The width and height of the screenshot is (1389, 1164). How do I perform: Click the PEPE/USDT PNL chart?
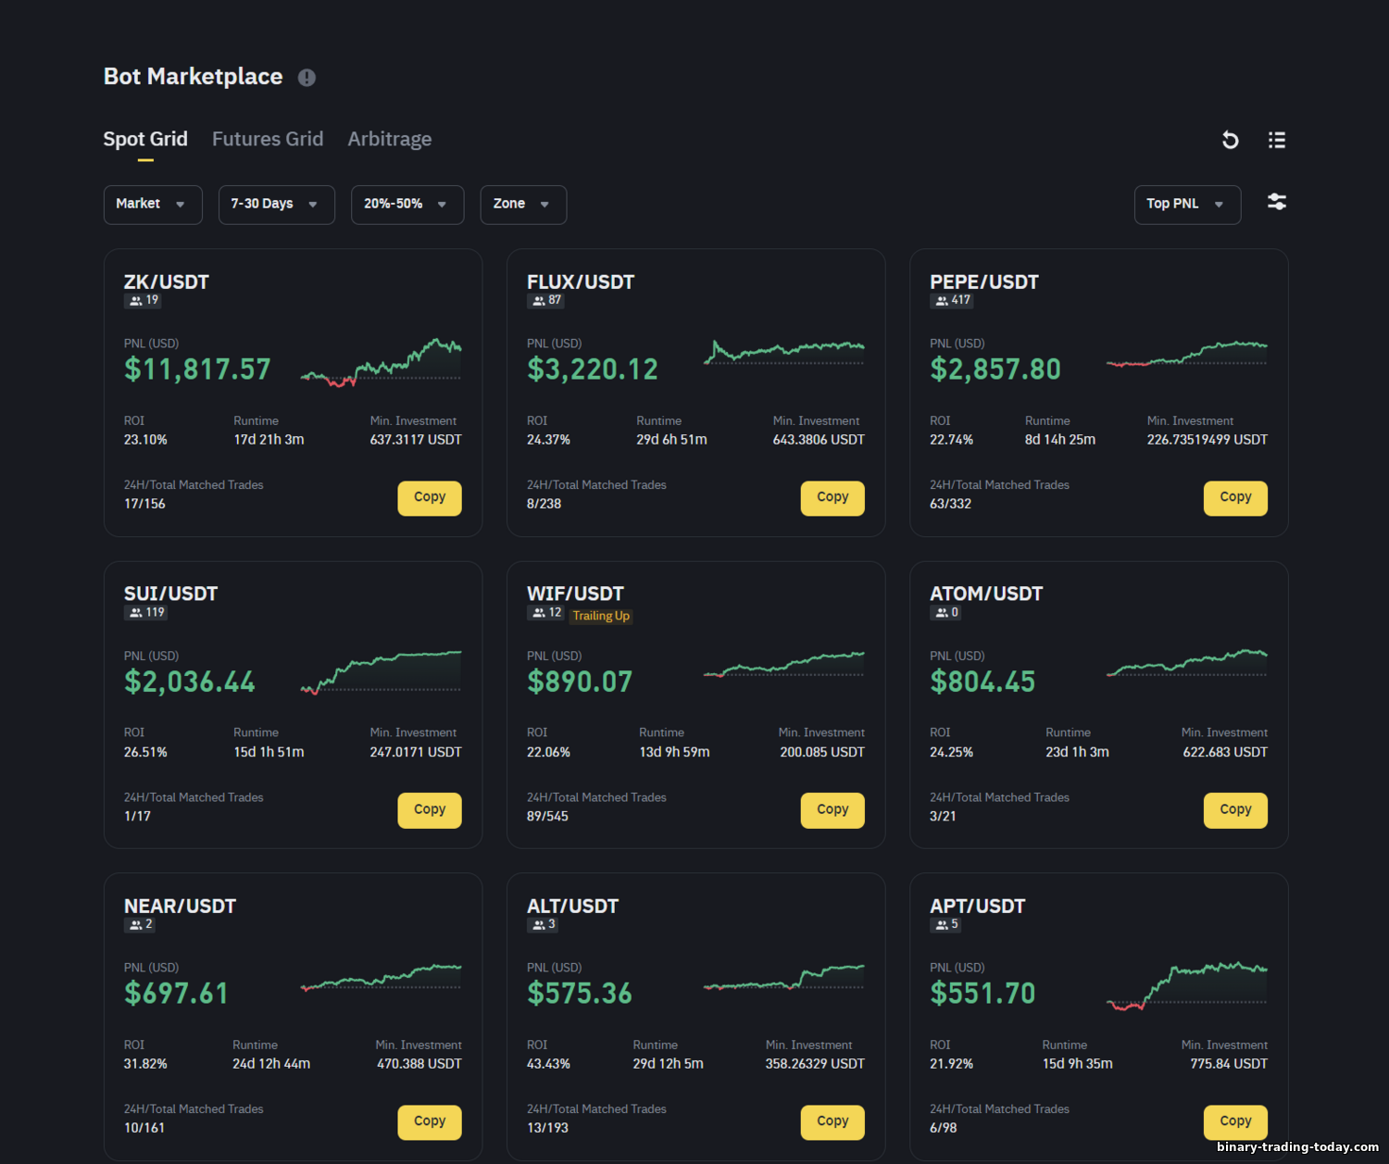[x=1186, y=356]
